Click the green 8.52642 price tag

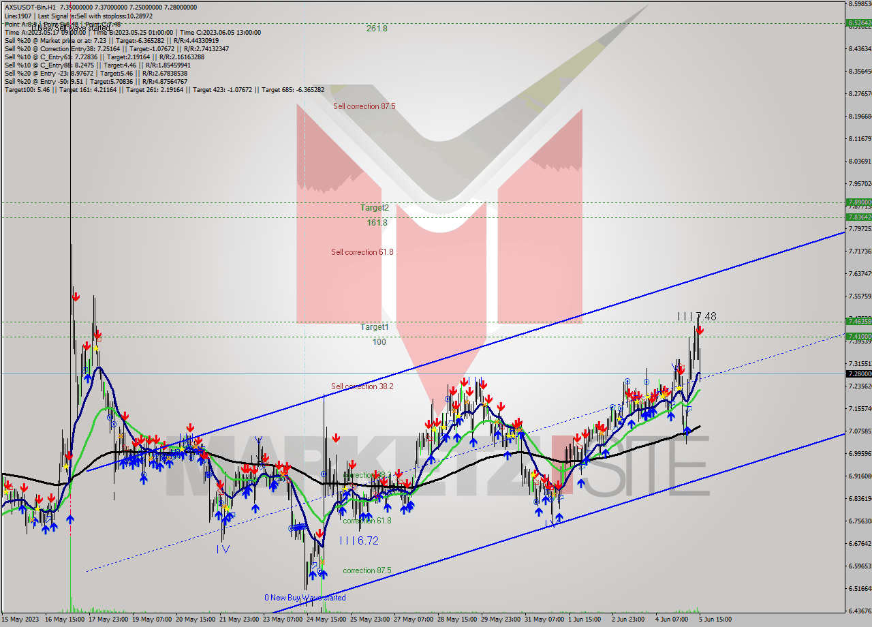coord(858,22)
